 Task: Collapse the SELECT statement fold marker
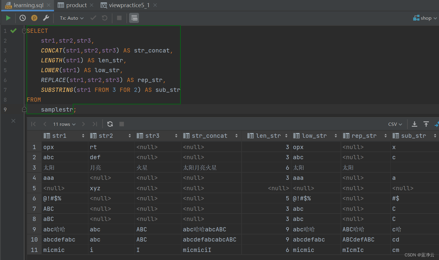24,31
